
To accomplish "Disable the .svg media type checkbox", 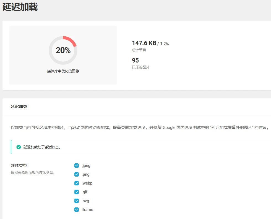I will [x=76, y=201].
